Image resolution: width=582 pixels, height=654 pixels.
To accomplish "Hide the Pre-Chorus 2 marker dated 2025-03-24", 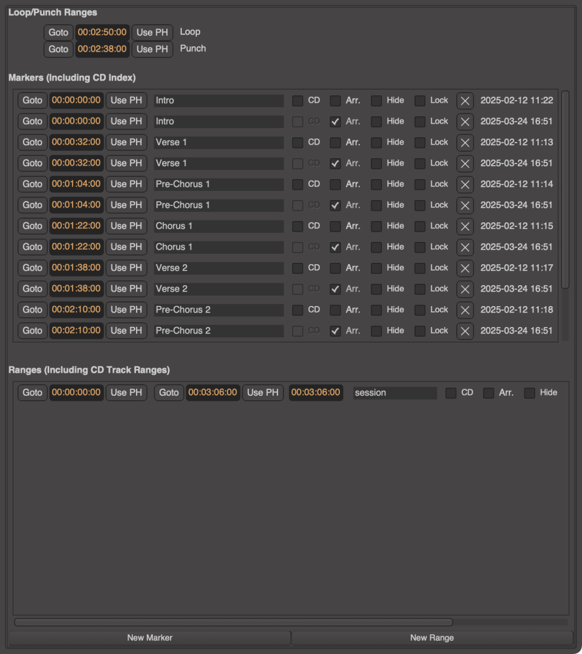I will tap(377, 331).
